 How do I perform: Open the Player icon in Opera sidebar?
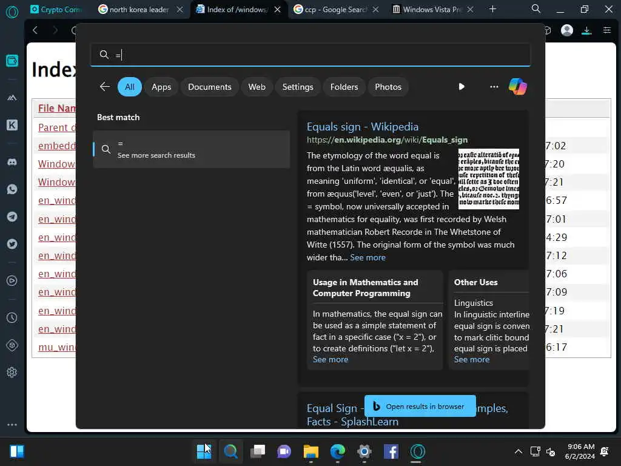(x=12, y=280)
